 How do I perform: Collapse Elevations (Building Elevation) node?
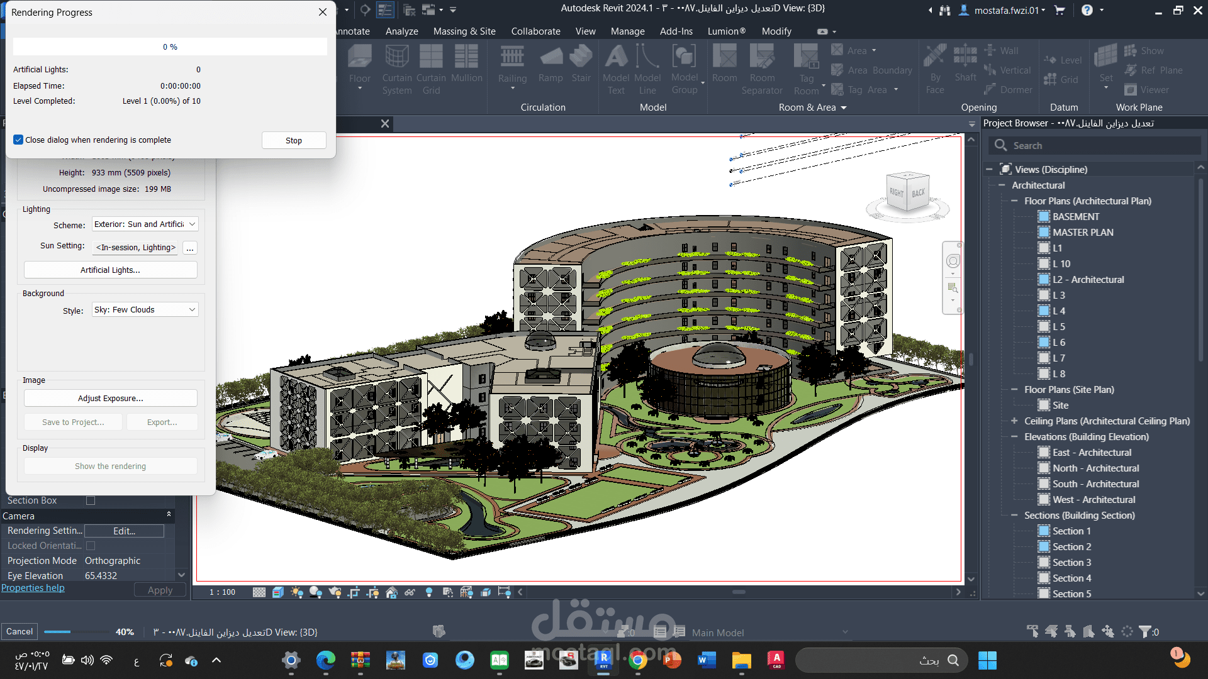(x=1014, y=436)
